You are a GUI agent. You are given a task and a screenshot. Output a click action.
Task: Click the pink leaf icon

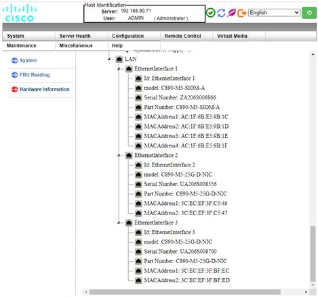(x=231, y=13)
